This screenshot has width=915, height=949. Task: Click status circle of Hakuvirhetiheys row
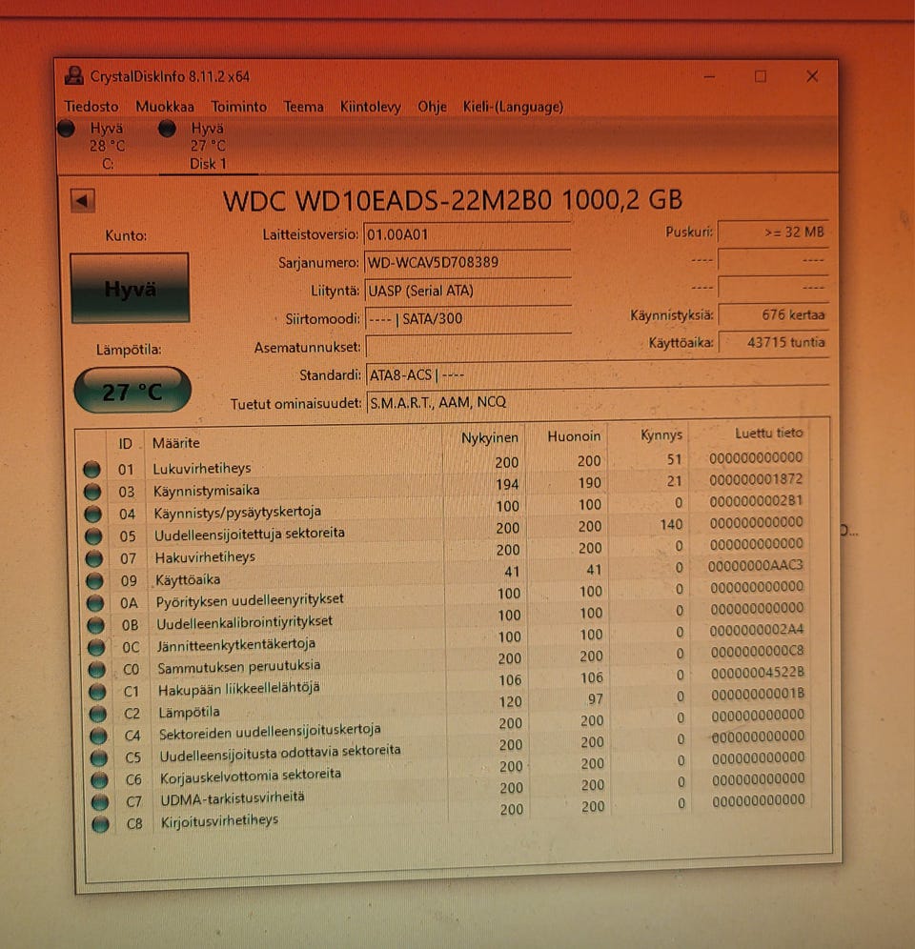tap(93, 558)
